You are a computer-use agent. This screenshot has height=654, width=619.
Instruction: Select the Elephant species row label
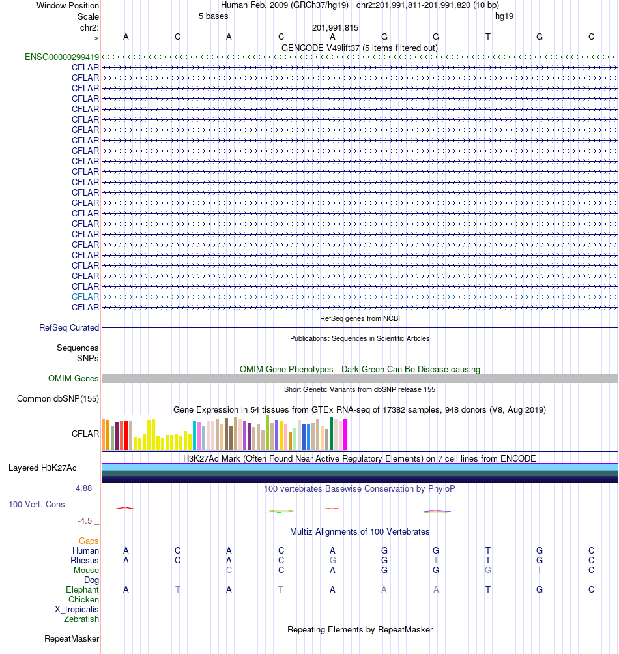[82, 589]
